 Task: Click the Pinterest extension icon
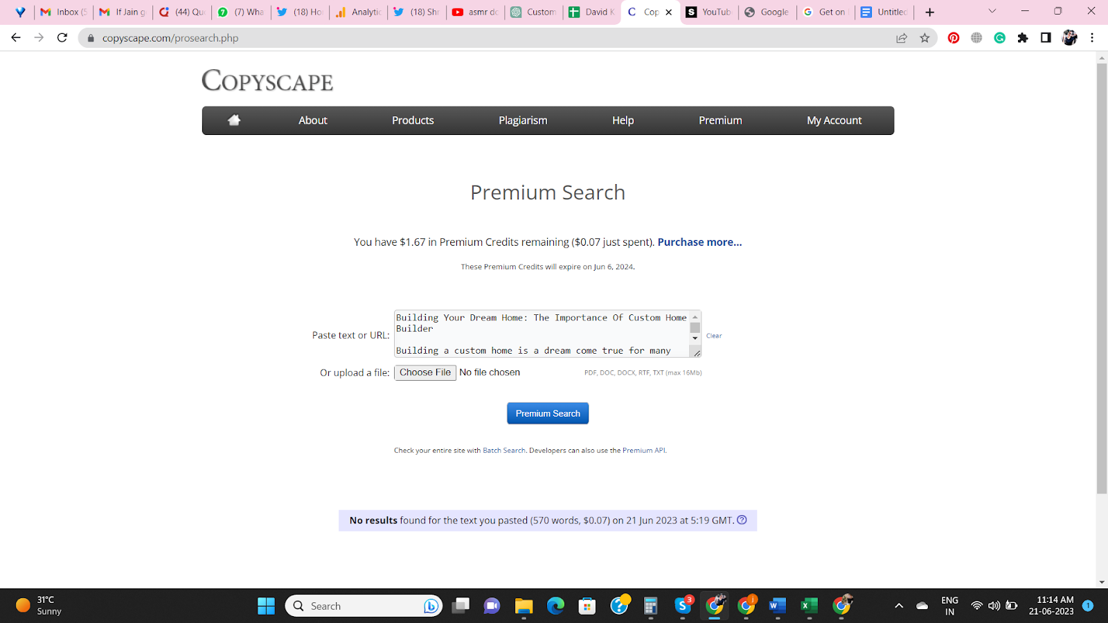(954, 38)
